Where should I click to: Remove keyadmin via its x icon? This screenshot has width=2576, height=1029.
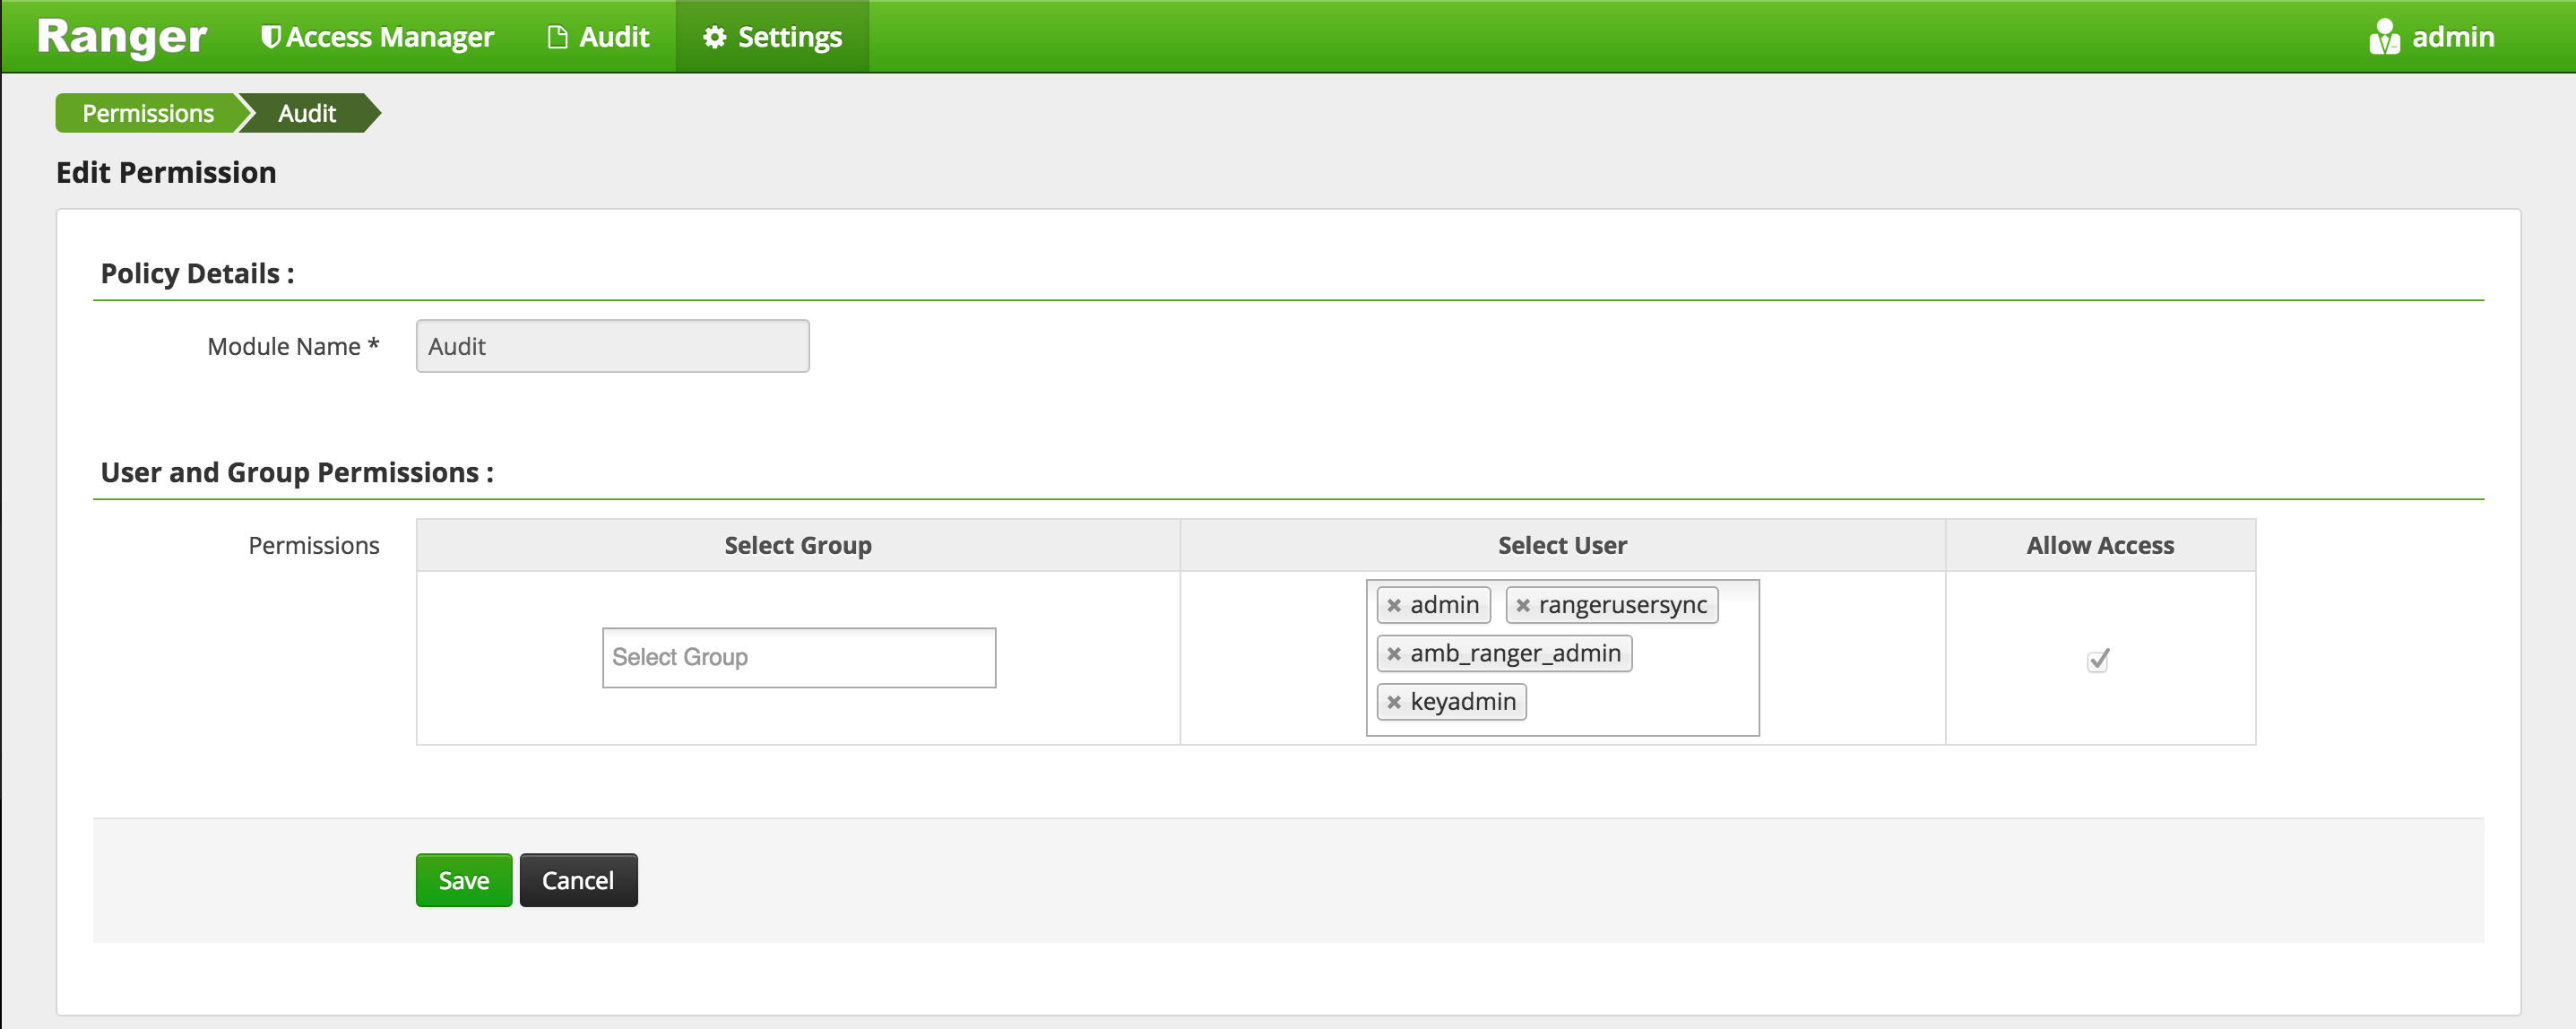point(1393,702)
